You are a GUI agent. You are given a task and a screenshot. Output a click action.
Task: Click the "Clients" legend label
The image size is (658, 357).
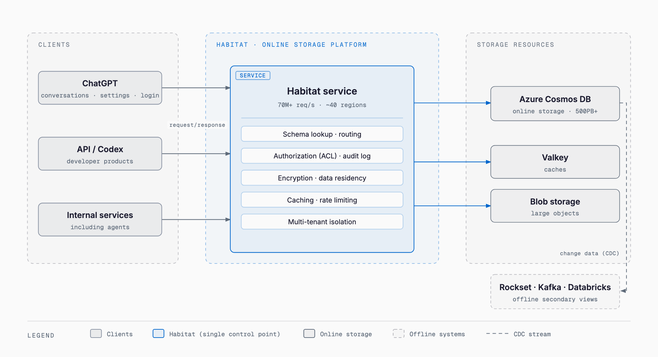coord(120,334)
